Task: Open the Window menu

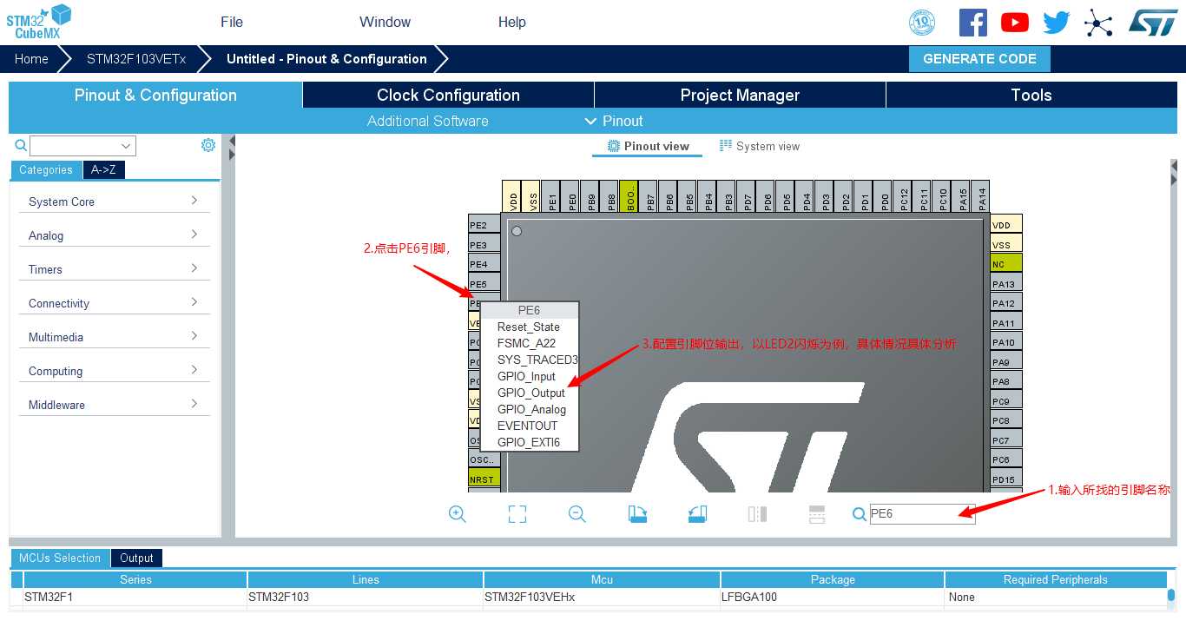Action: 385,22
